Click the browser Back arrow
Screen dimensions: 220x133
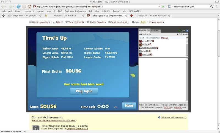coord(3,6)
